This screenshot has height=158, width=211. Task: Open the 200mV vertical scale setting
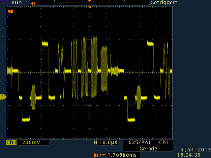[x=32, y=143]
